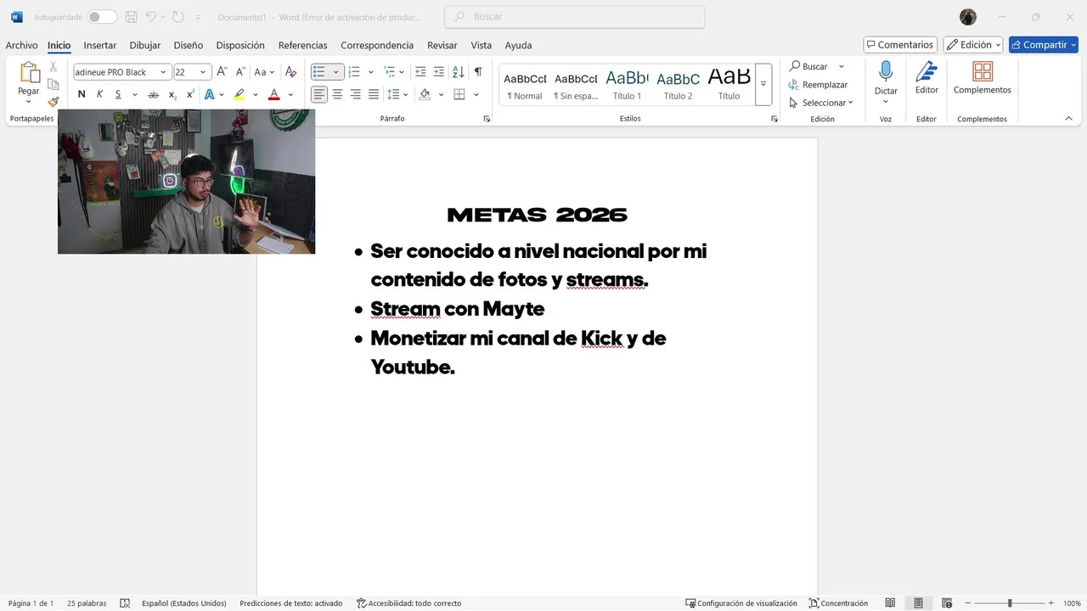The height and width of the screenshot is (611, 1087).
Task: Select the Format Painter brush
Action: (x=54, y=102)
